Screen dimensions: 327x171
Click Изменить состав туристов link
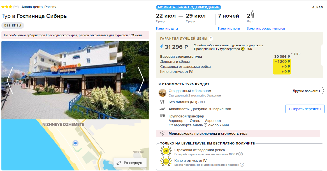pyautogui.click(x=266, y=28)
